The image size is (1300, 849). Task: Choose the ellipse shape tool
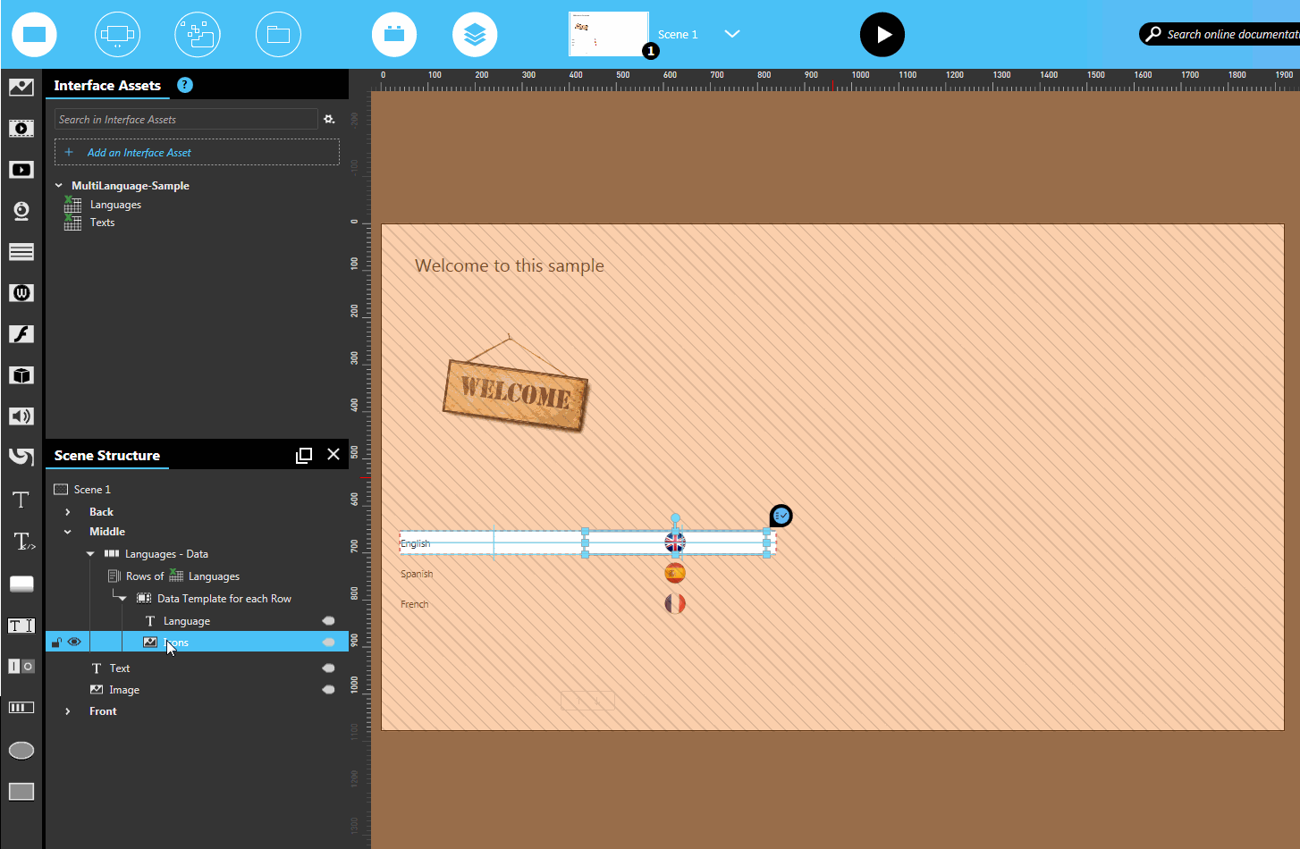click(21, 750)
